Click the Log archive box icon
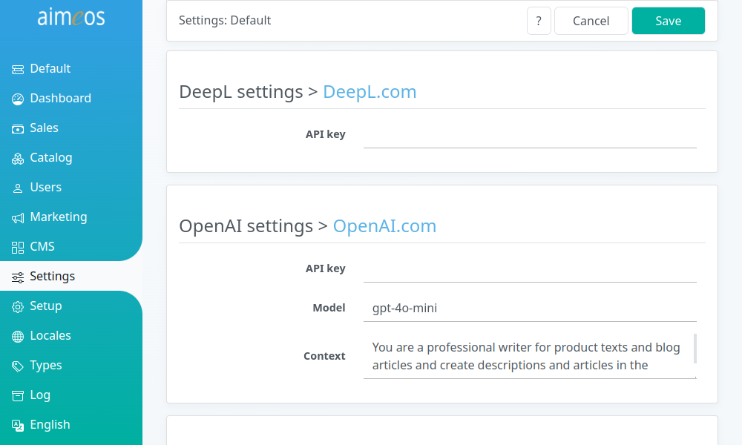The image size is (742, 445). [x=18, y=396]
